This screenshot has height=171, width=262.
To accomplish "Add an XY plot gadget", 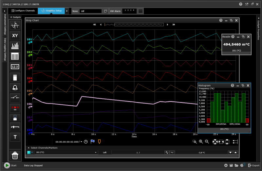I will click(15, 36).
